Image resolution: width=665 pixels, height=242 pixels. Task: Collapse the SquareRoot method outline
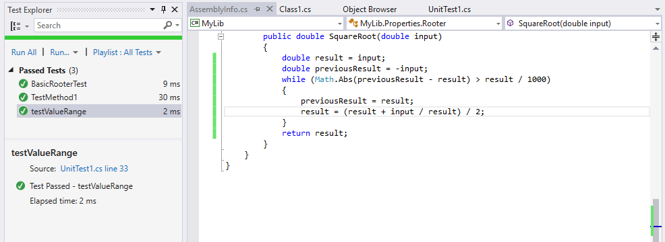coord(220,37)
